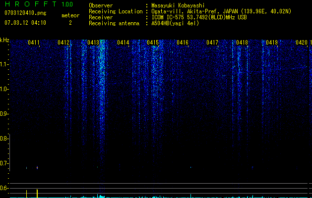
Task: Click the 0413 time marker
Action: point(93,43)
